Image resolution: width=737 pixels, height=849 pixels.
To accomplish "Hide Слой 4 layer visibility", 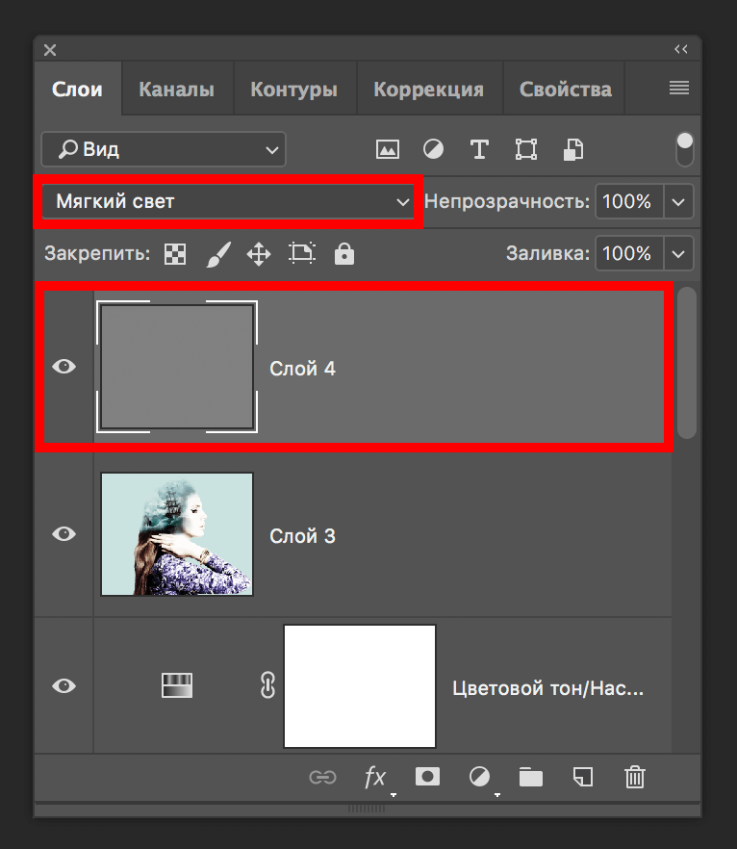I will coord(64,367).
